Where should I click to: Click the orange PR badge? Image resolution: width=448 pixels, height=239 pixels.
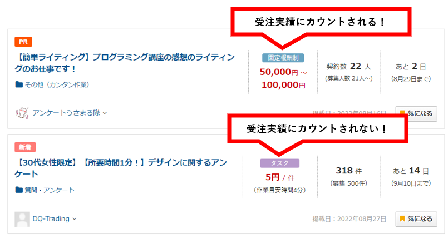[23, 42]
